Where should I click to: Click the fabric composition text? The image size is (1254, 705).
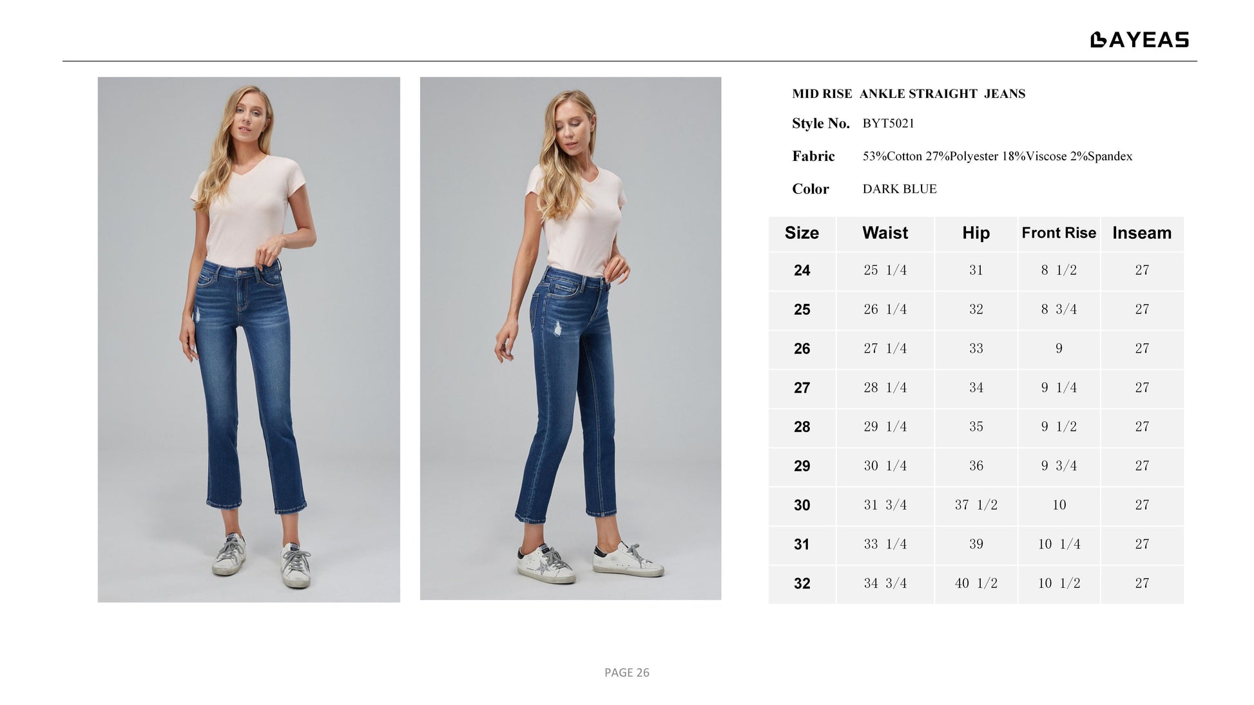coord(998,156)
